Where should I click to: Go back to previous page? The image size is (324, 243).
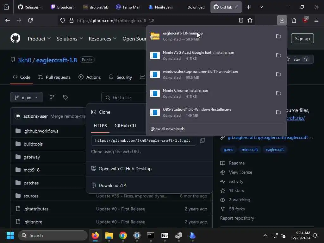(8, 20)
